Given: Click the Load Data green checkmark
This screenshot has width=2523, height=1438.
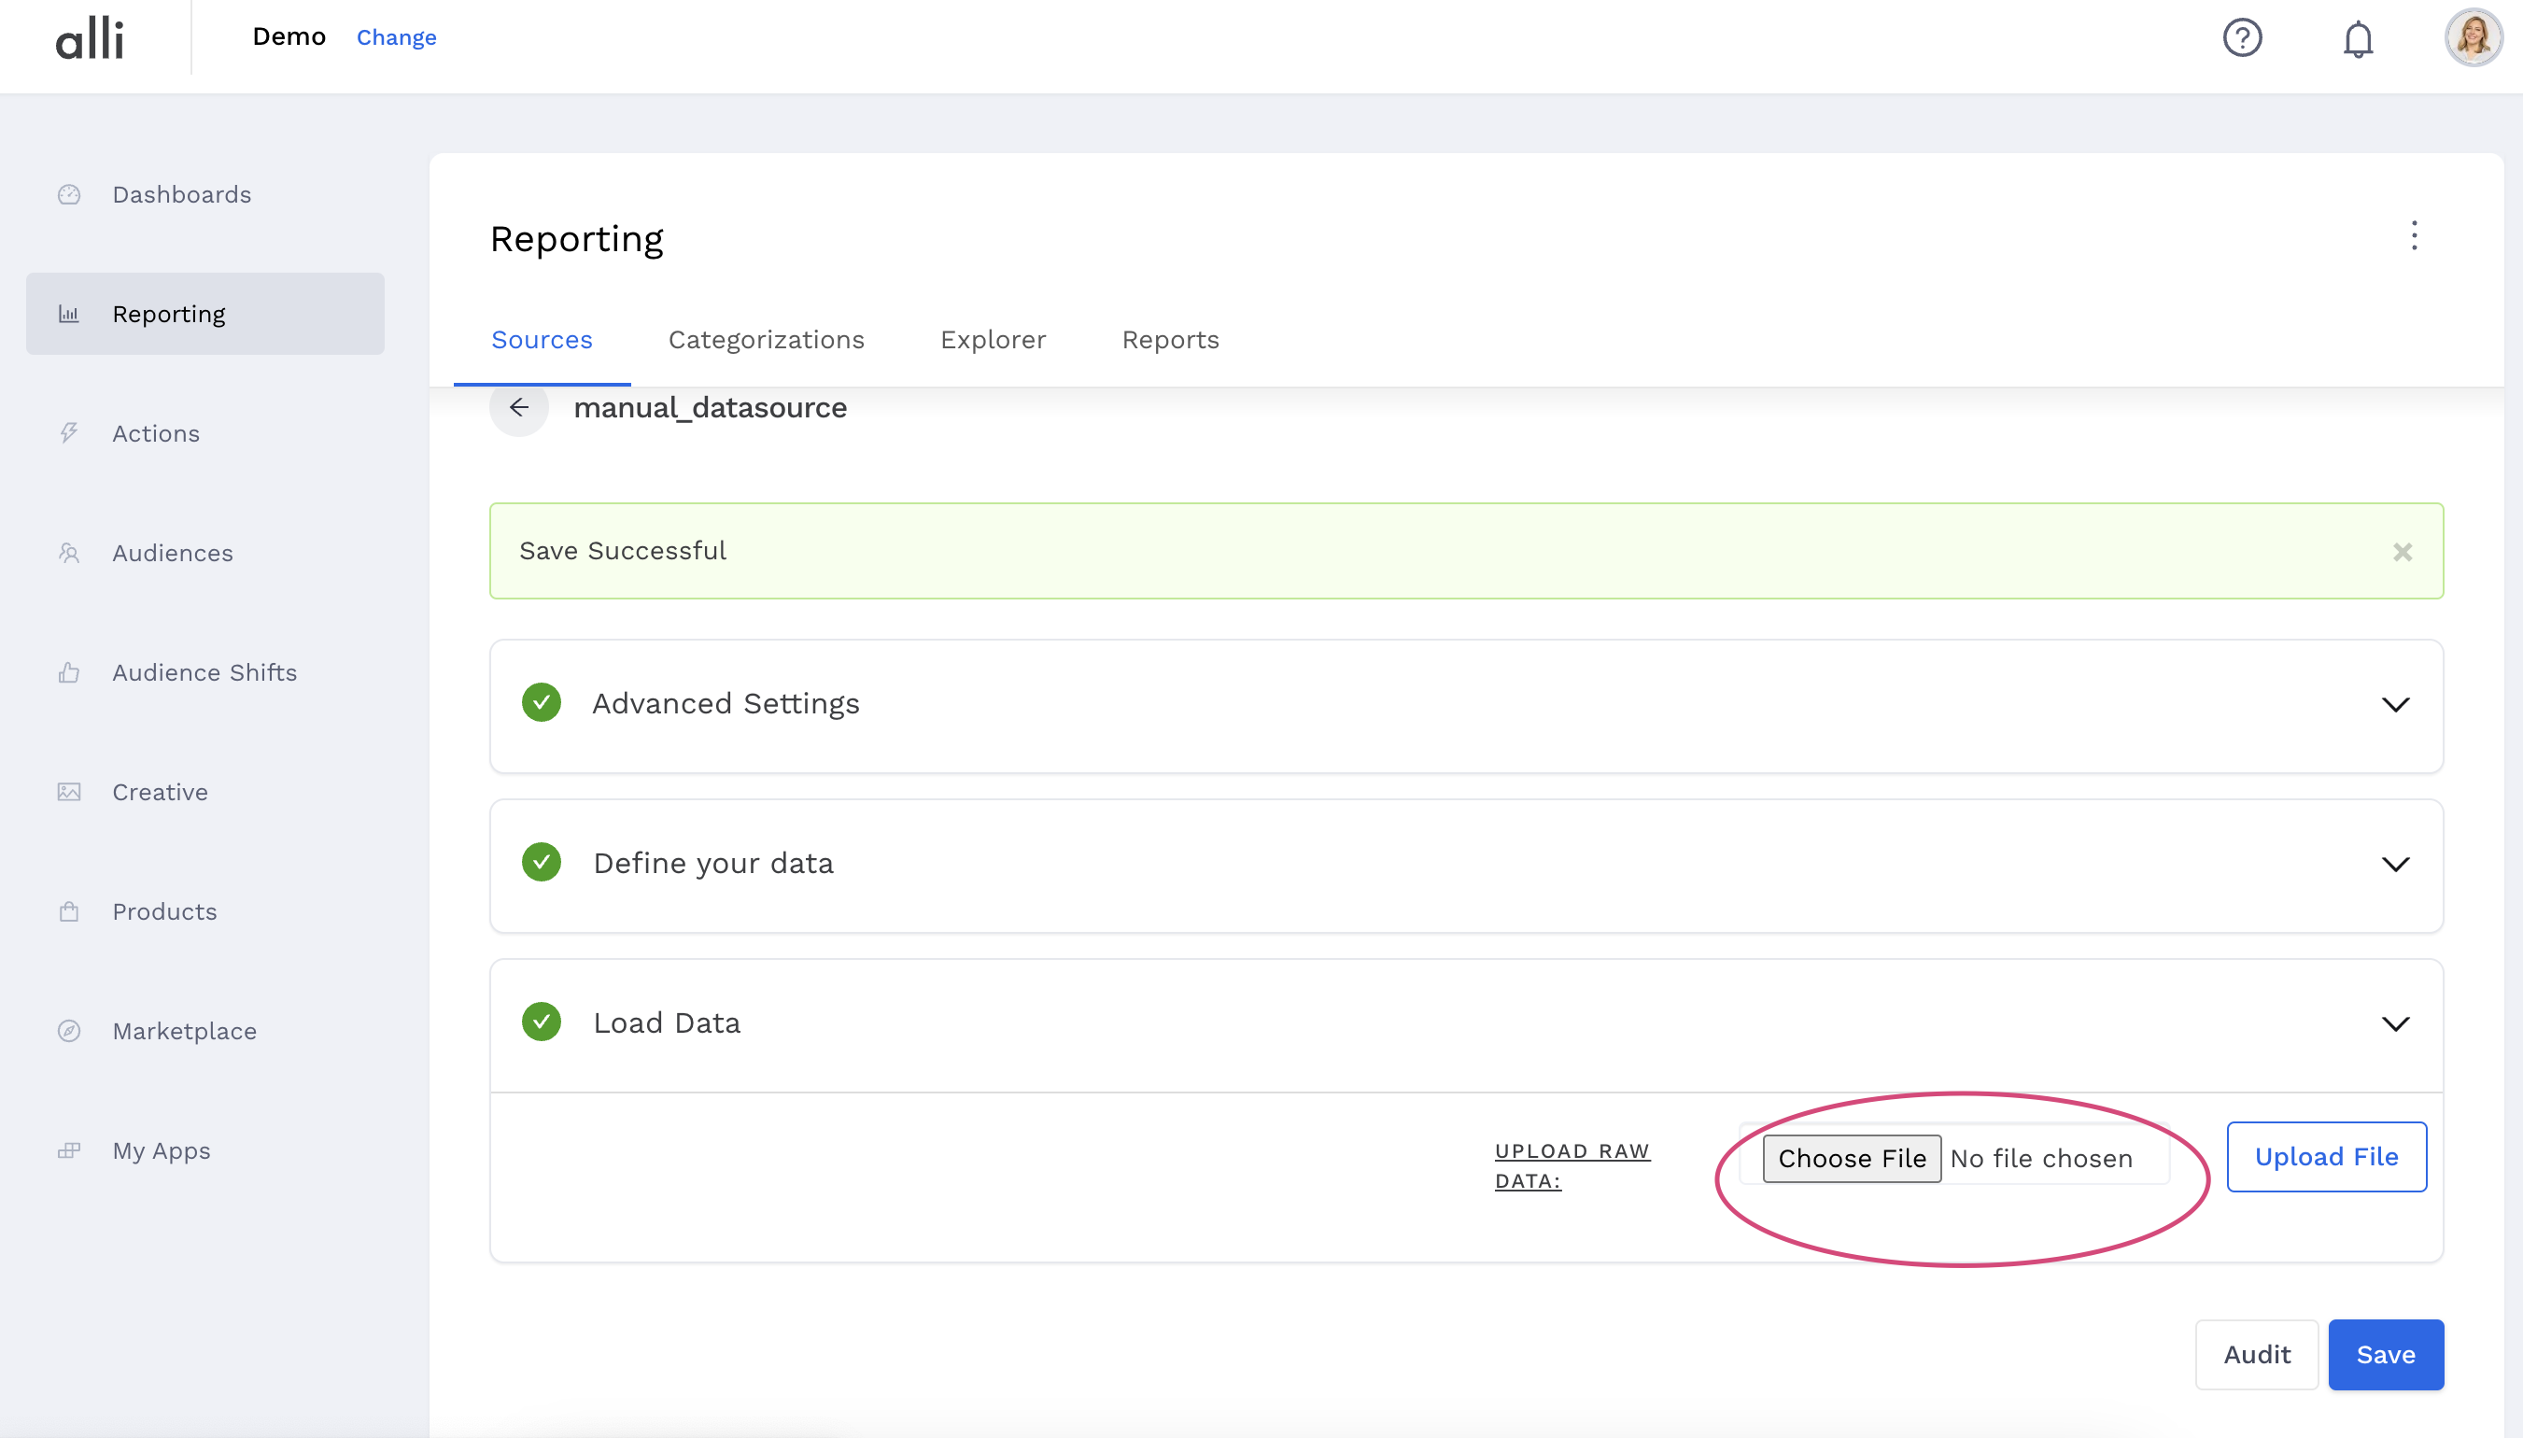Looking at the screenshot, I should [x=542, y=1022].
